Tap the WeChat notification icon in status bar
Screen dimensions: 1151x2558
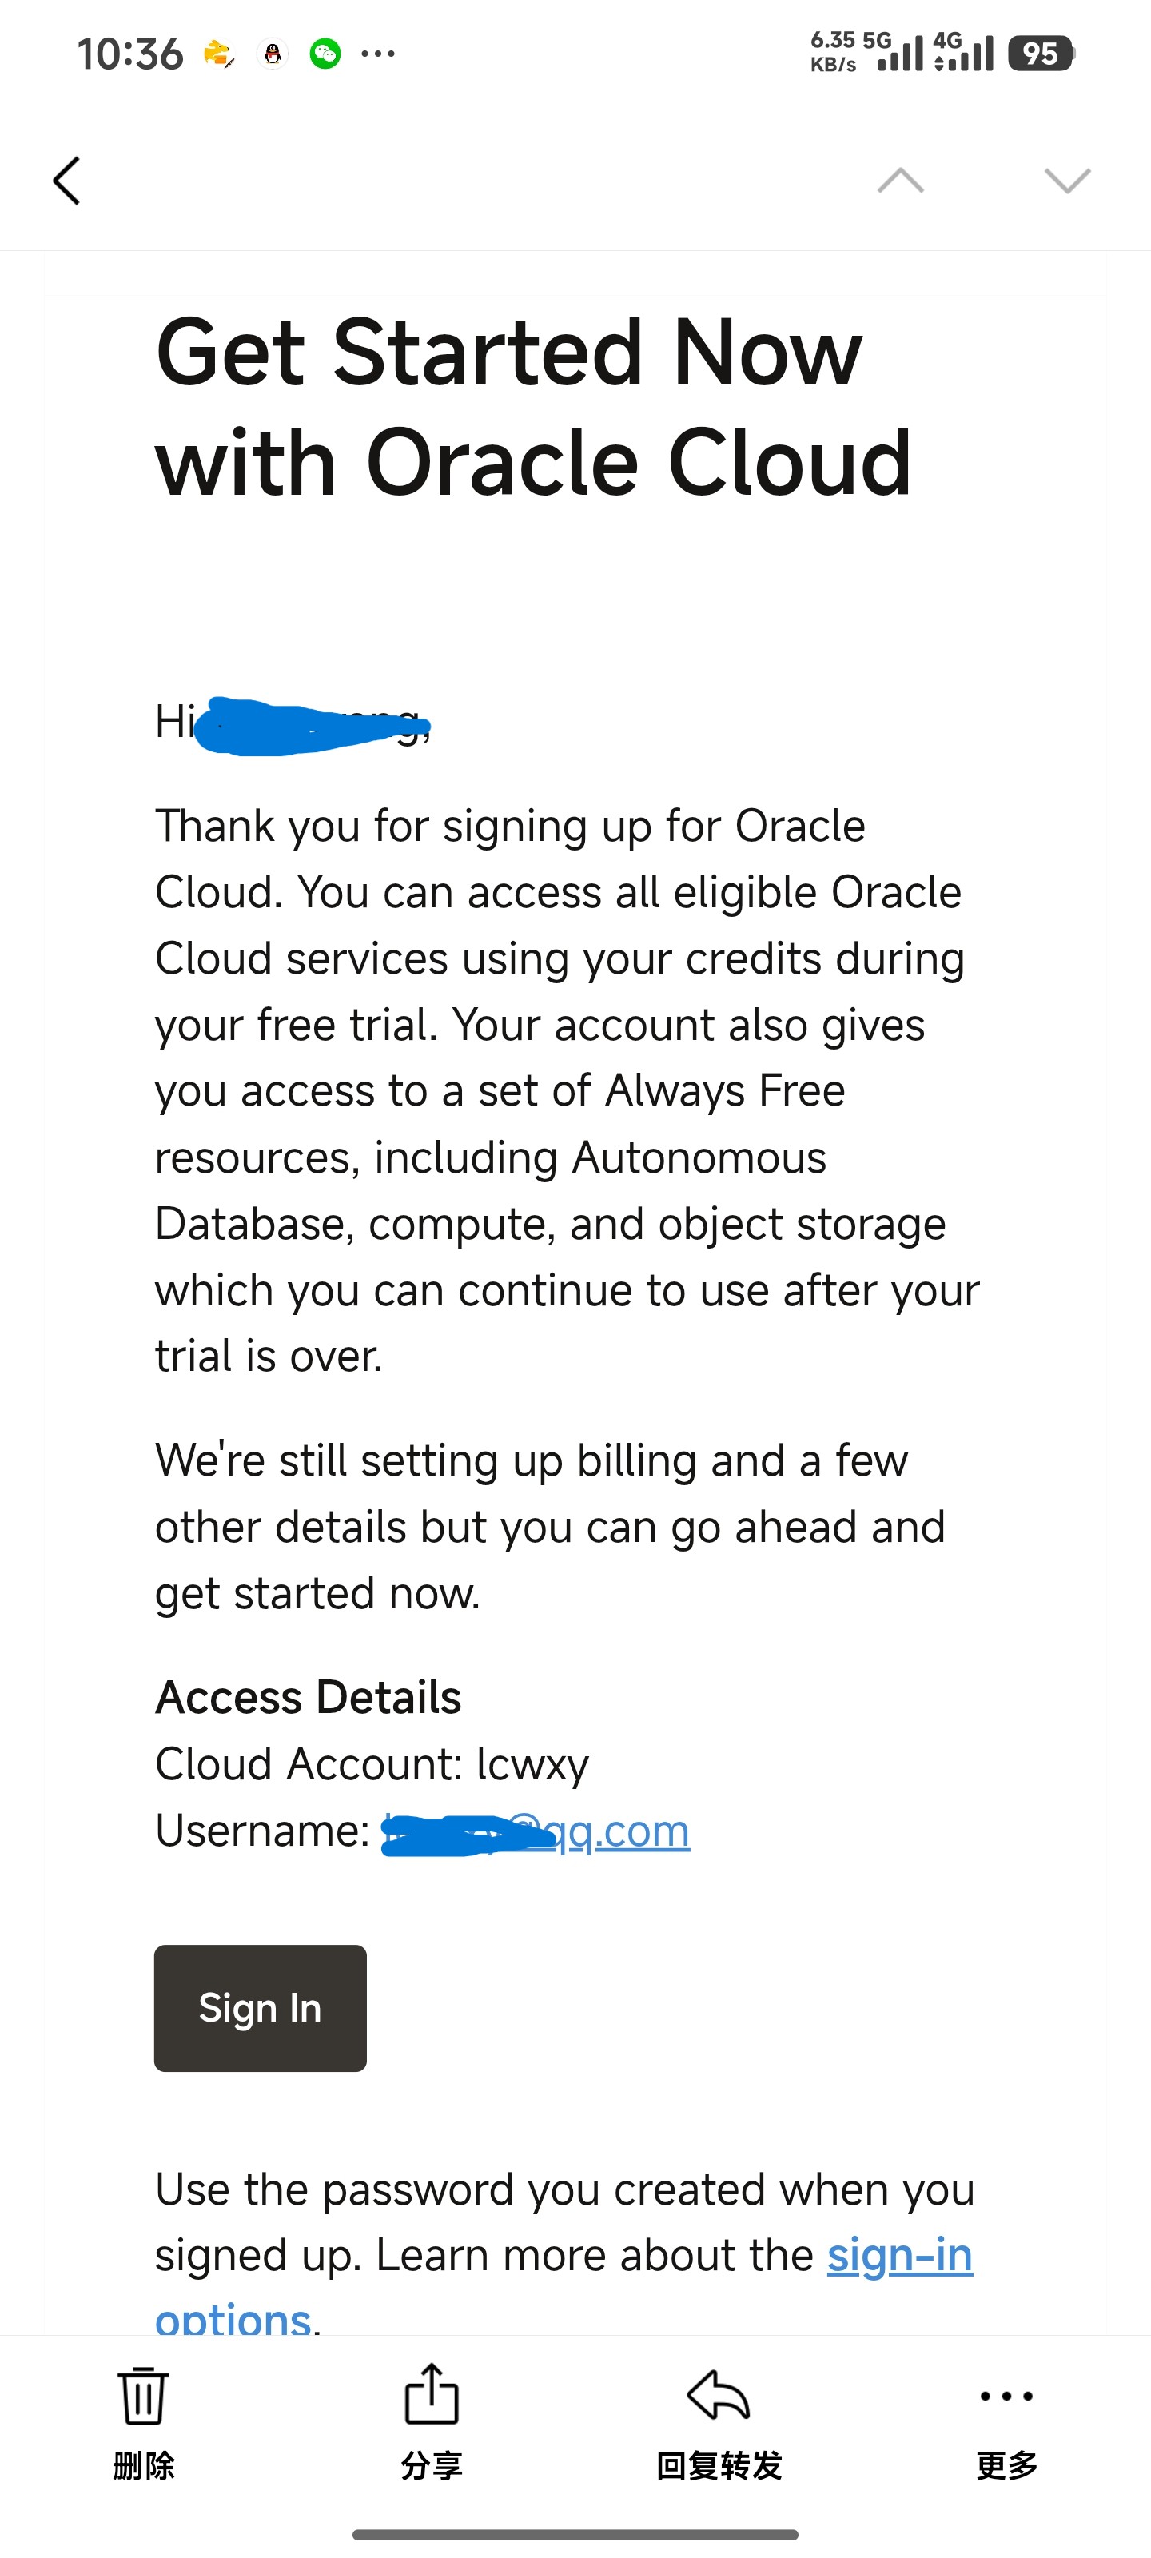pyautogui.click(x=325, y=54)
